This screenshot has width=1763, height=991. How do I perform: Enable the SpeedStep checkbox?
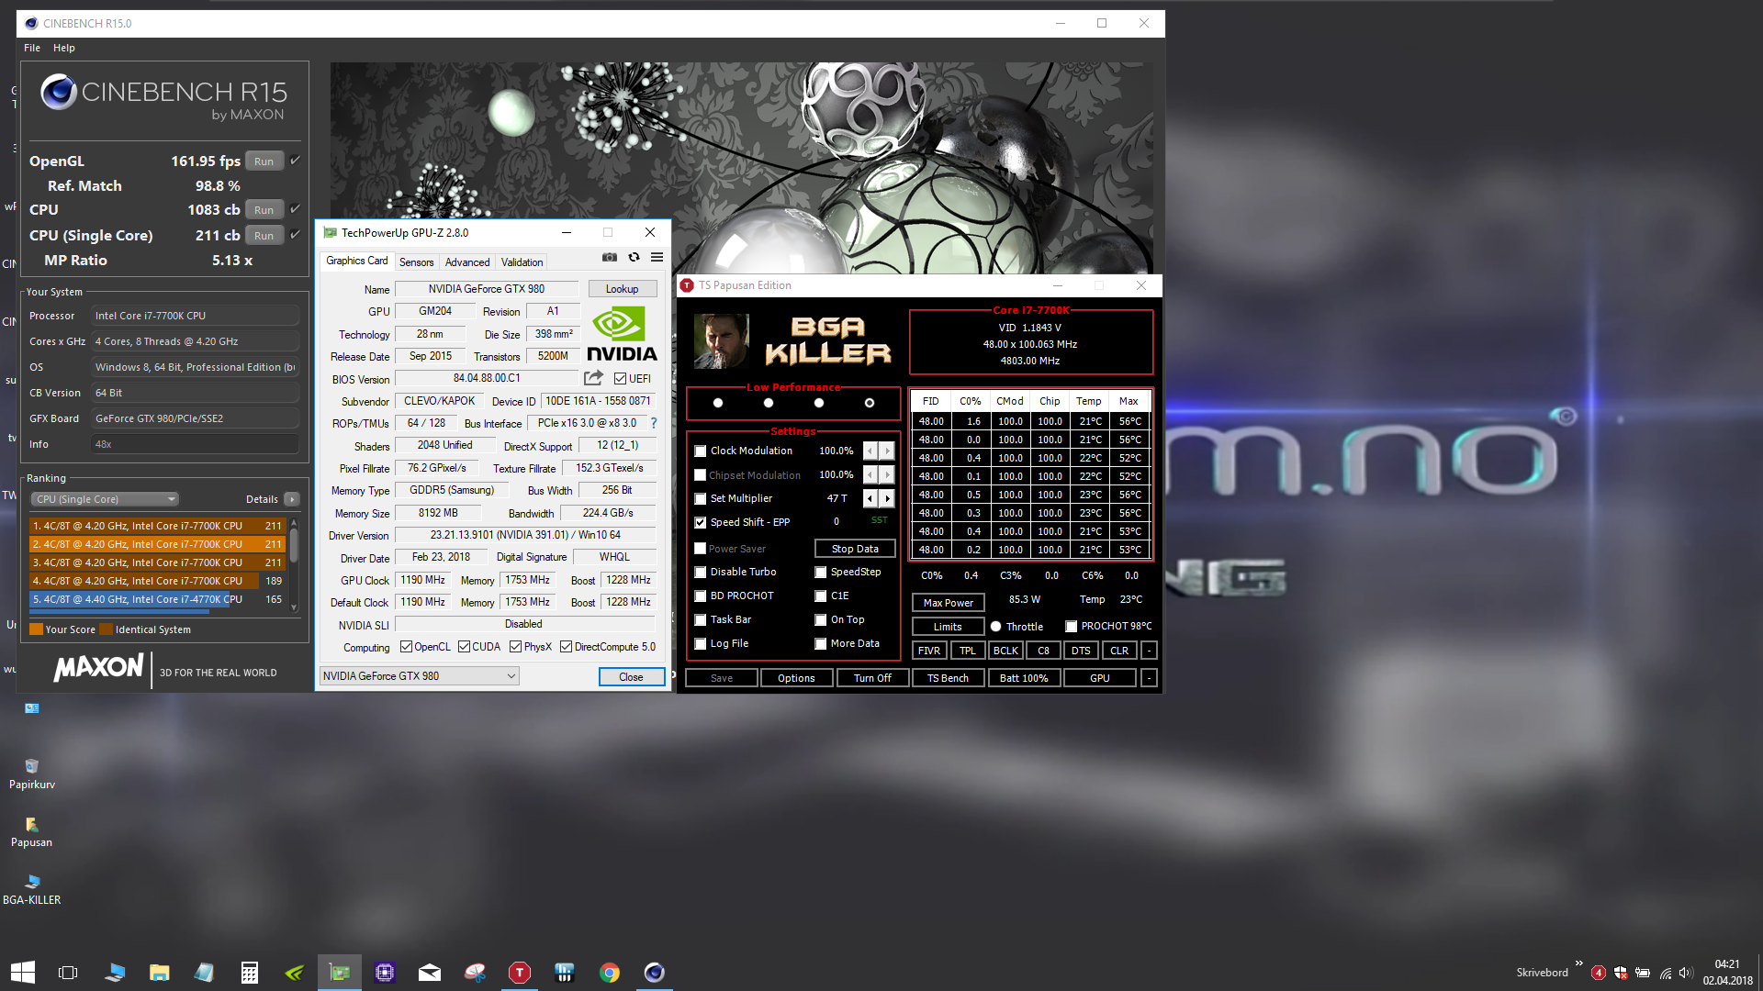pyautogui.click(x=821, y=572)
